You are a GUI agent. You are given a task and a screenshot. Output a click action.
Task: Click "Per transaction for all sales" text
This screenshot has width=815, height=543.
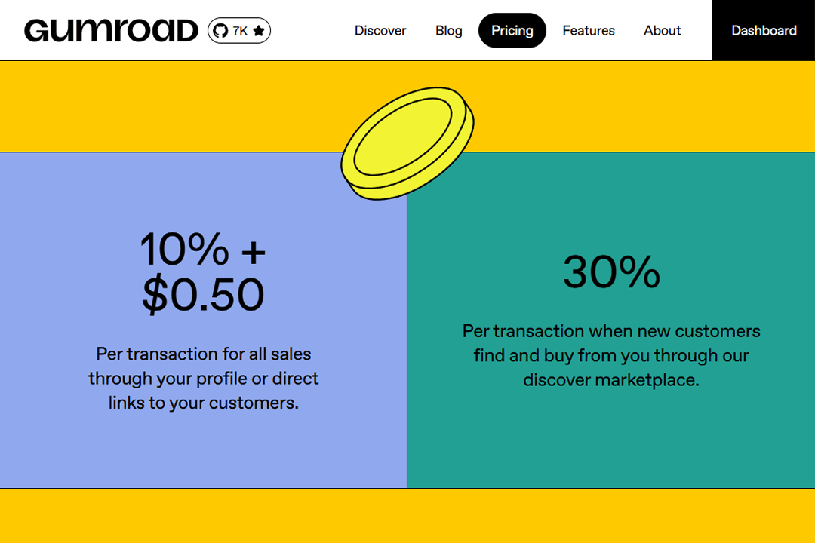(203, 354)
